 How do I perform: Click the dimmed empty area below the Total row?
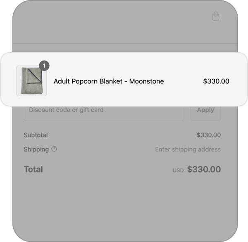pos(124,206)
